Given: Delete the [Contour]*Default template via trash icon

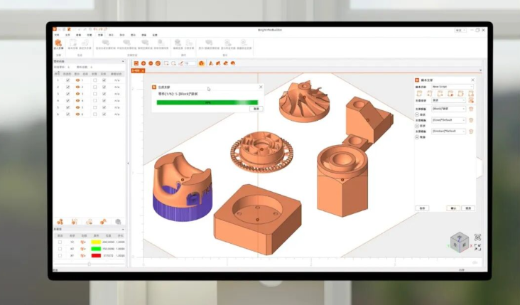Looking at the screenshot, I should tap(471, 132).
